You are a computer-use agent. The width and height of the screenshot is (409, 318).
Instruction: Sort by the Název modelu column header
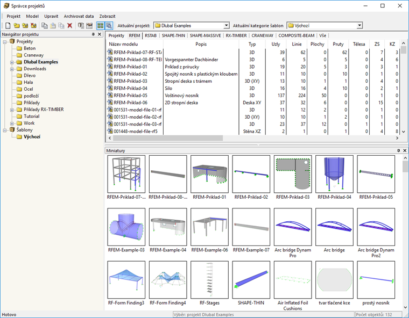[x=124, y=44]
